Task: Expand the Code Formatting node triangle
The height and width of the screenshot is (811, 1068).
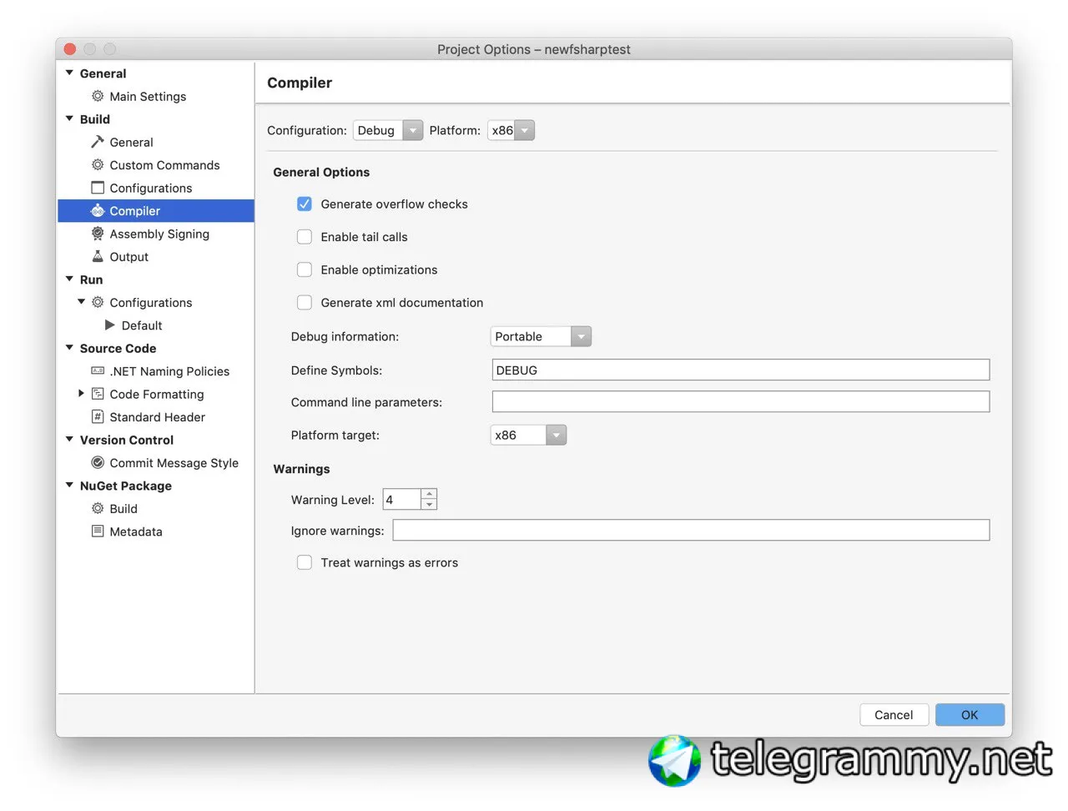Action: [81, 393]
